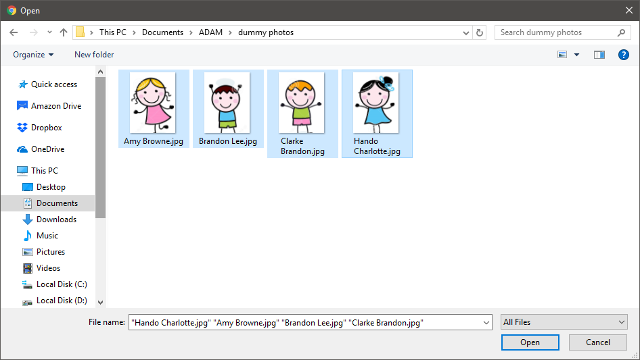The width and height of the screenshot is (640, 360).
Task: Open the Organize menu
Action: point(33,55)
